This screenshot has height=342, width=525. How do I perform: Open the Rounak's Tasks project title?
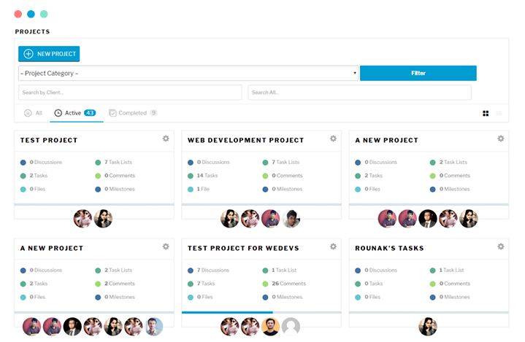click(389, 249)
